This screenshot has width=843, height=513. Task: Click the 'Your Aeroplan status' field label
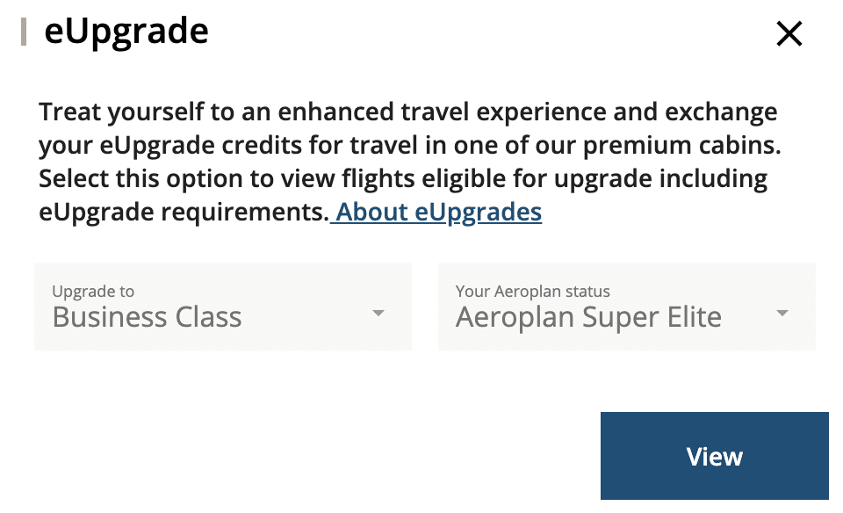(532, 292)
